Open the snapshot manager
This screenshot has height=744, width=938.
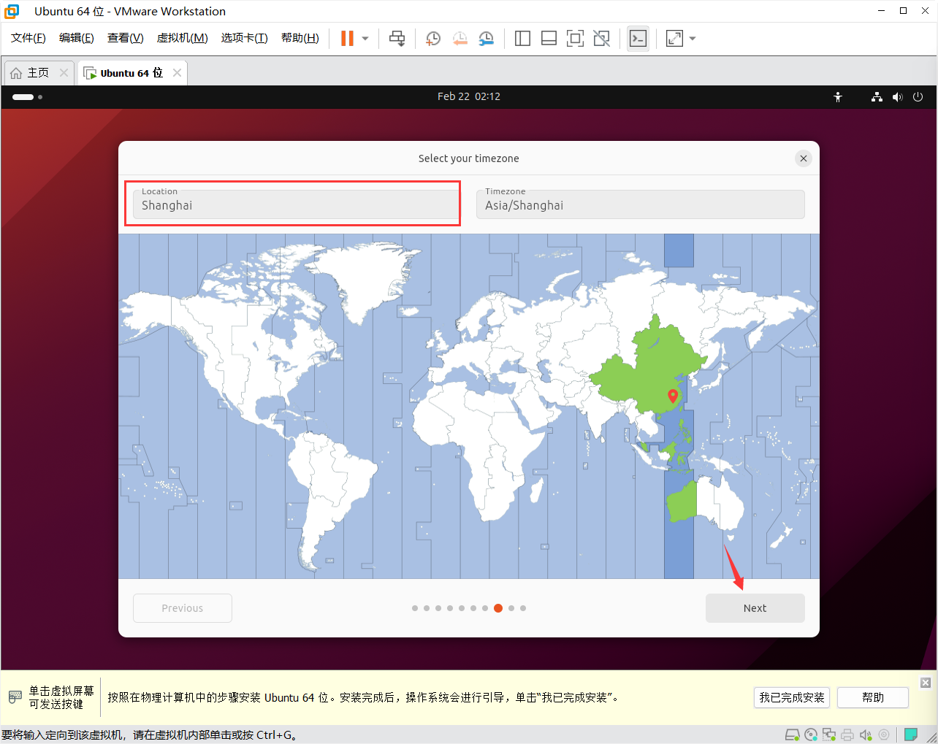click(x=486, y=39)
